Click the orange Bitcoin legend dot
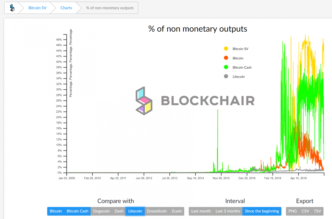Viewport: 332px width, 219px height. (226, 58)
